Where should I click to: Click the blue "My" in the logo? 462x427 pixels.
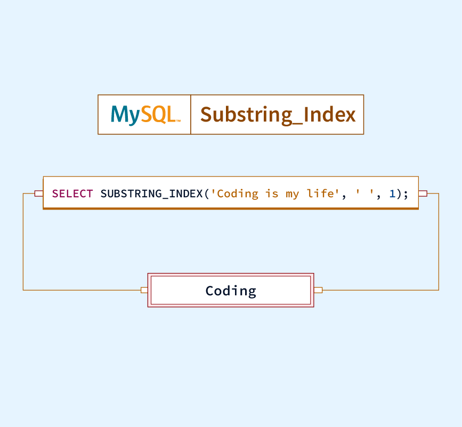click(125, 115)
